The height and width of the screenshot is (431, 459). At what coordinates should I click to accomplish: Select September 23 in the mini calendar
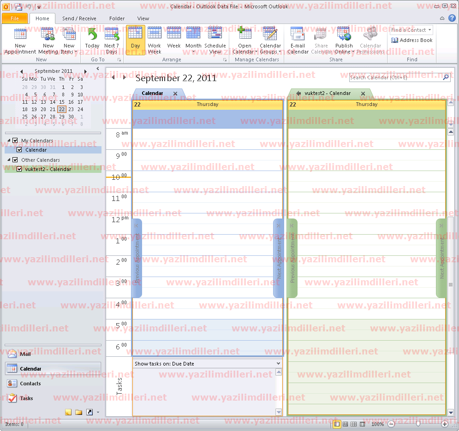pos(71,109)
